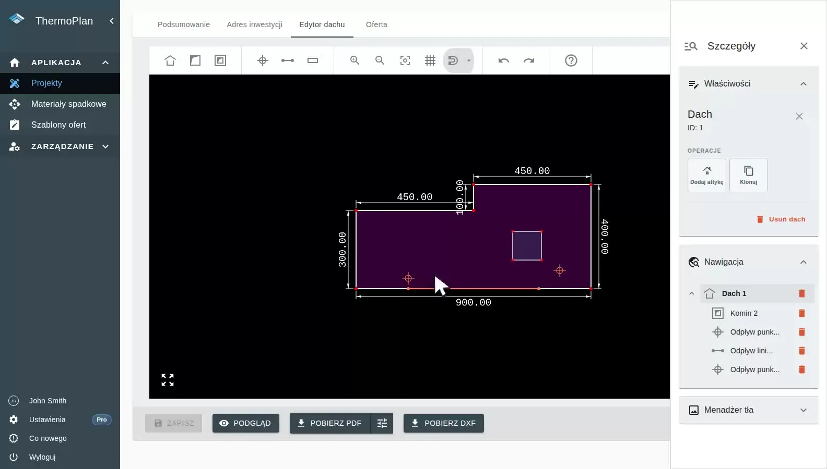Click the zoom in magnifier icon
The width and height of the screenshot is (827, 469).
(x=355, y=60)
